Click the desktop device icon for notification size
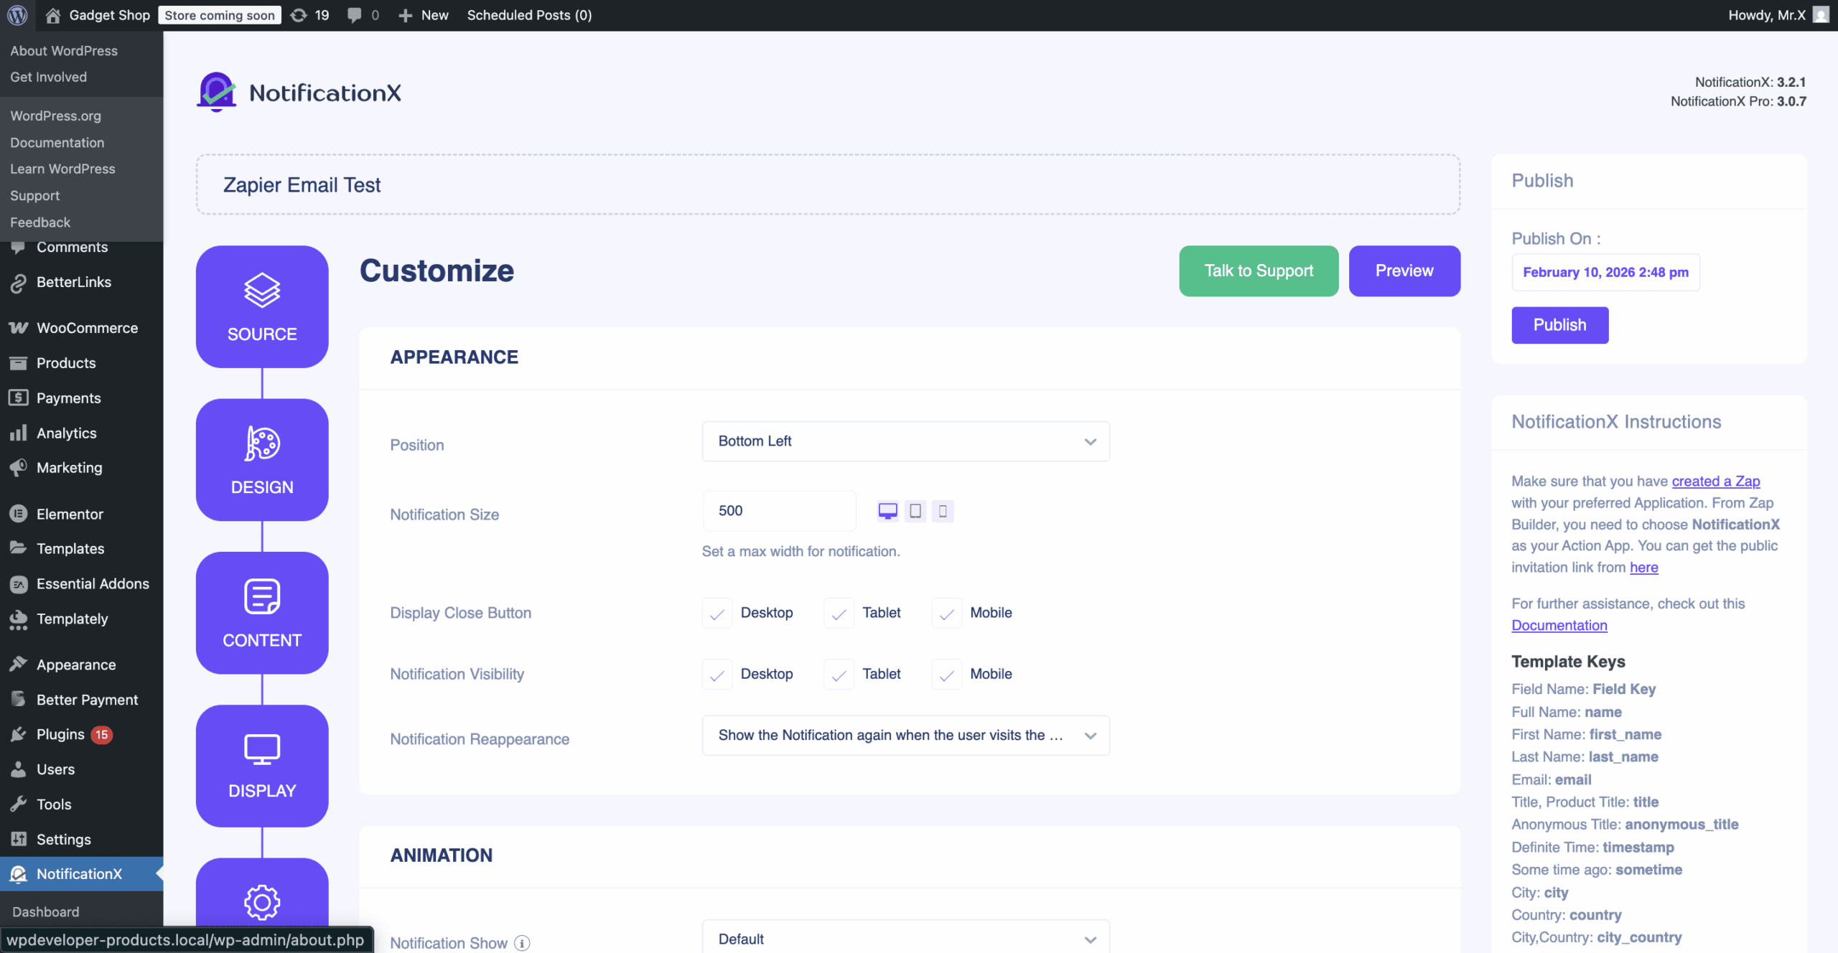This screenshot has width=1838, height=953. tap(887, 511)
